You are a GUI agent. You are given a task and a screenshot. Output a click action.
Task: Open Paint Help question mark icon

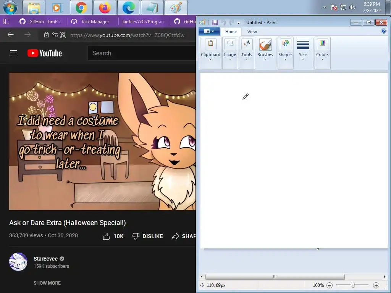[383, 31]
